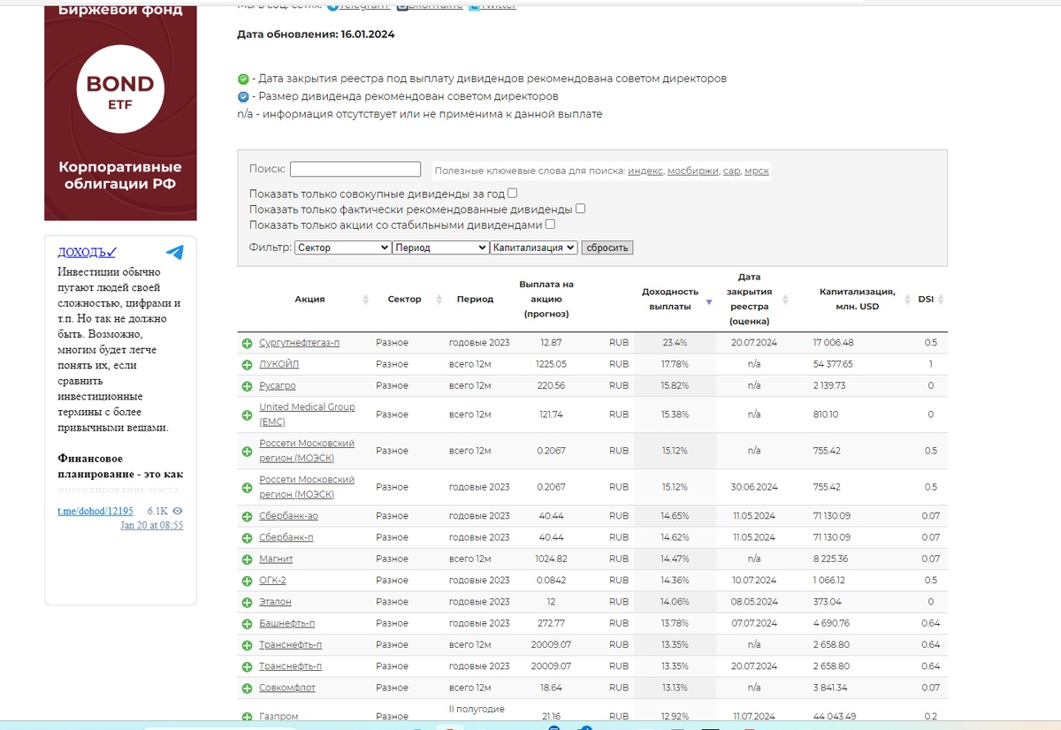Sort by Акция column arrows
Screen dimensions: 1061x730
tap(366, 300)
